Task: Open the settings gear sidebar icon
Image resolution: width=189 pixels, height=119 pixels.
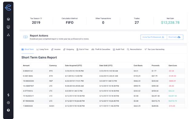Action: click(8, 103)
